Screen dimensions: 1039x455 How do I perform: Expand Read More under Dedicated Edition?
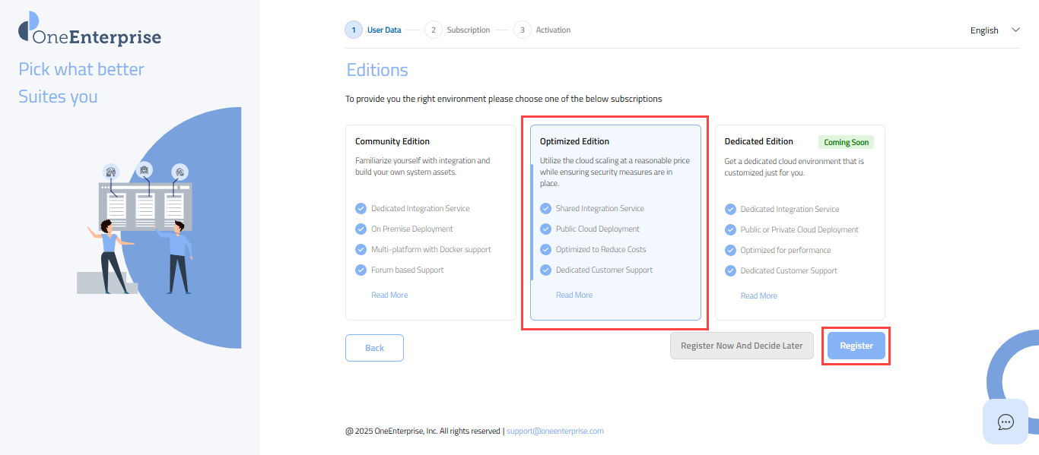(x=759, y=296)
